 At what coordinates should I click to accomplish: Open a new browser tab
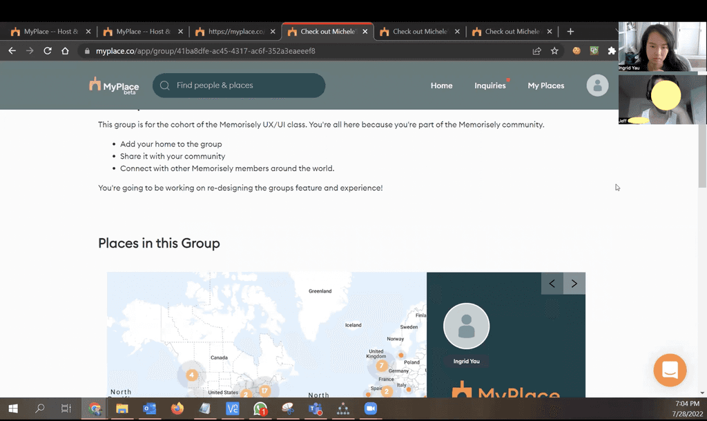pyautogui.click(x=570, y=32)
